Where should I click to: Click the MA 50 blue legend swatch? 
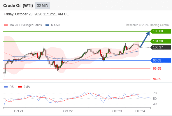click(x=47, y=25)
